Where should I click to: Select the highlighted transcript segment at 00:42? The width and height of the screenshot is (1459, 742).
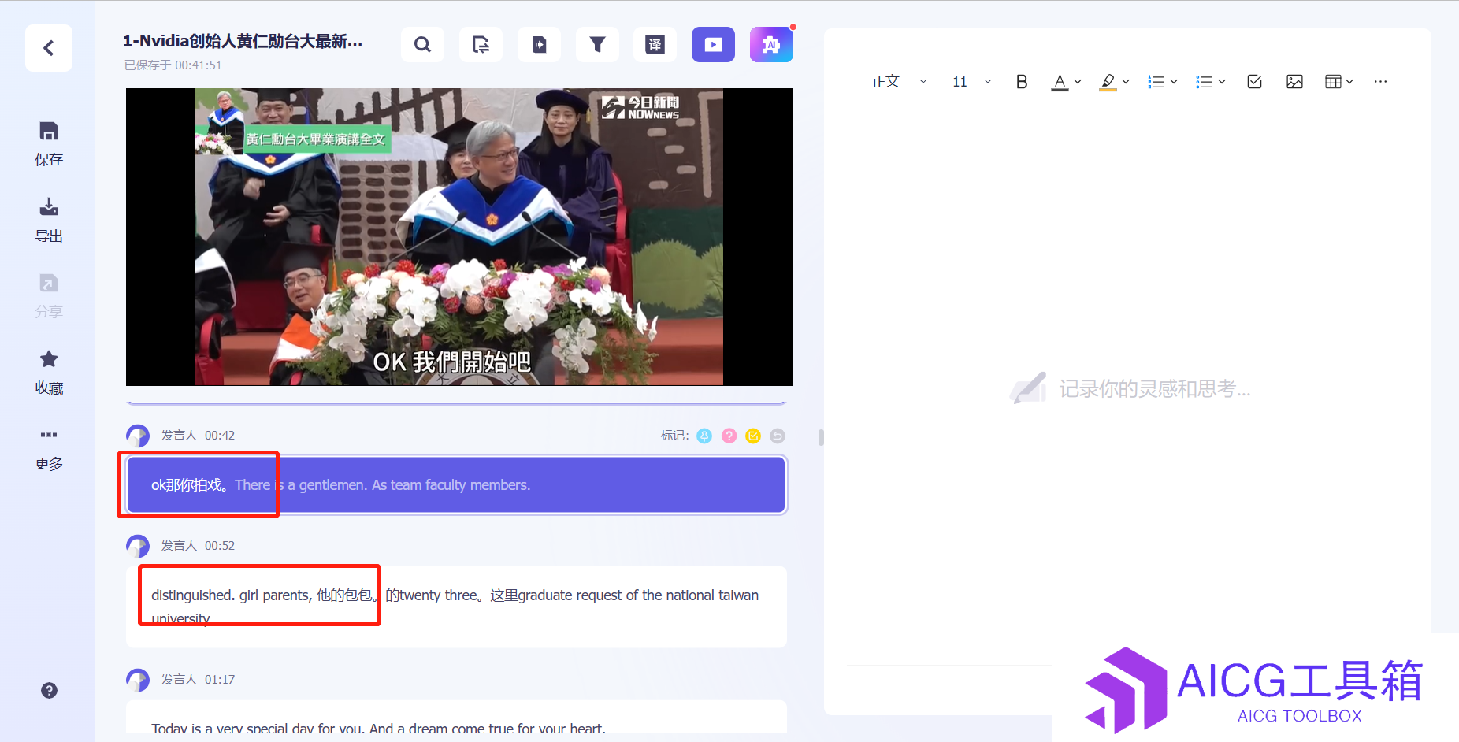(457, 485)
